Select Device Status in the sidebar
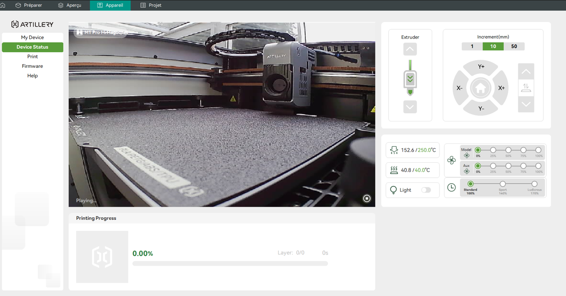Image resolution: width=566 pixels, height=296 pixels. pyautogui.click(x=33, y=47)
